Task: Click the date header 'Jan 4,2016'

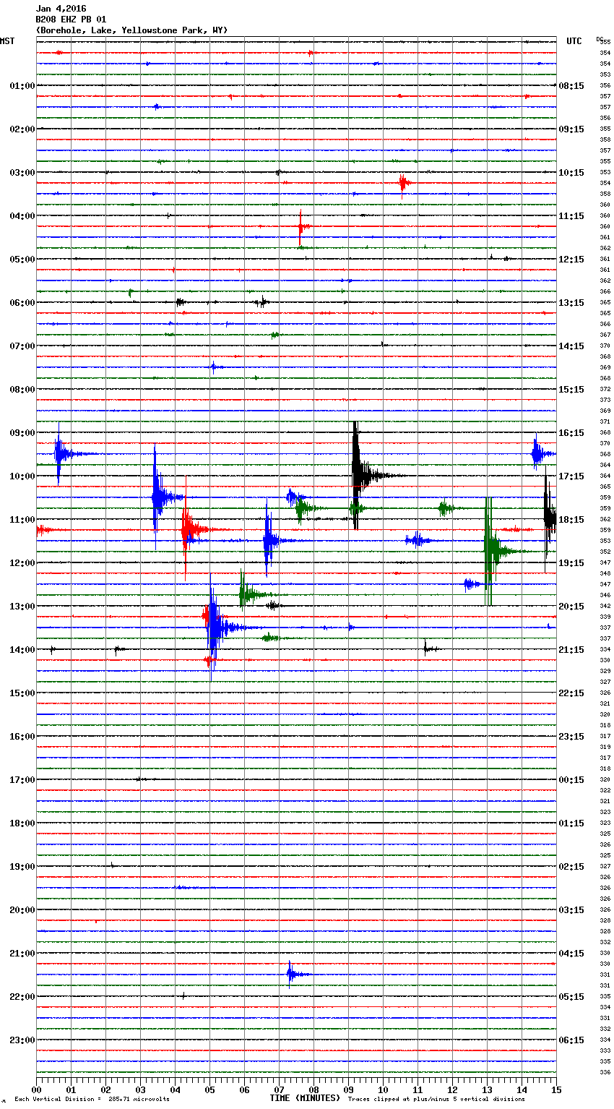Action: point(61,9)
